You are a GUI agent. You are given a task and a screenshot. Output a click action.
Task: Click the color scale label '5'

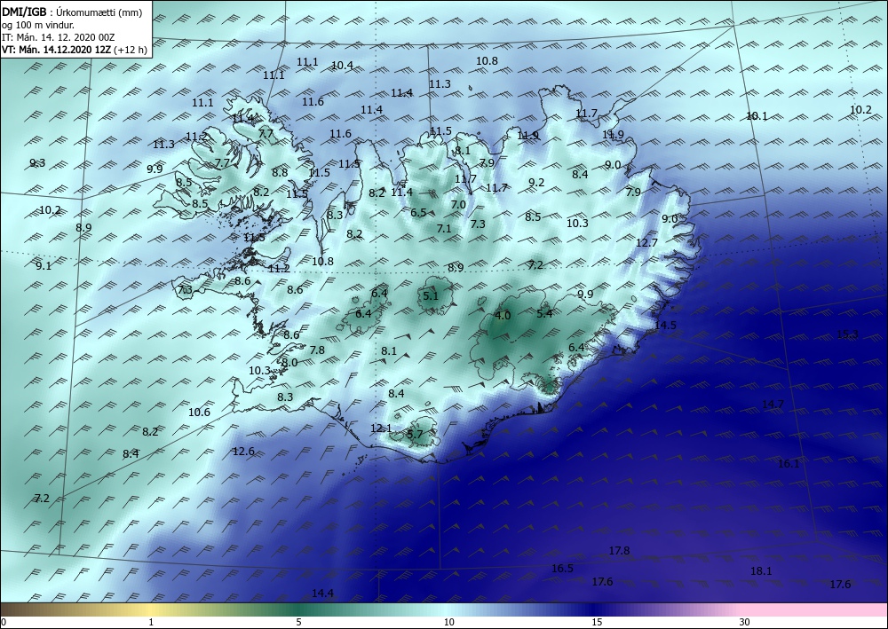tap(298, 623)
